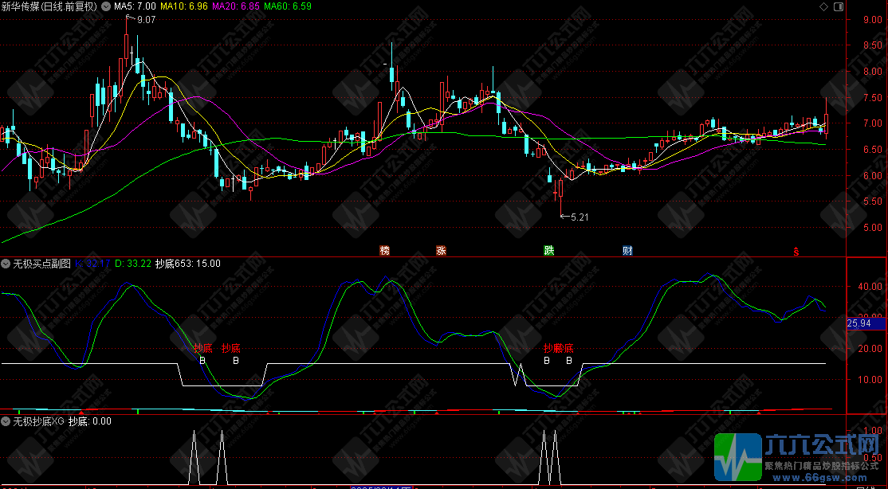Click the 榜 info marker icon
The image size is (888, 489).
[x=385, y=251]
